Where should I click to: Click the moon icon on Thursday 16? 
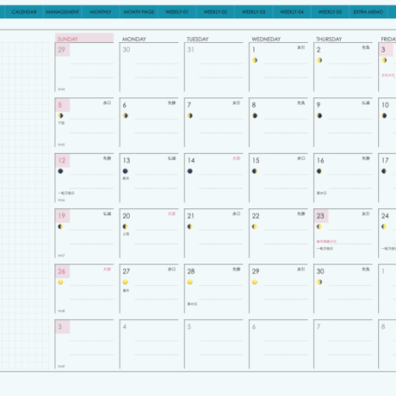point(319,171)
